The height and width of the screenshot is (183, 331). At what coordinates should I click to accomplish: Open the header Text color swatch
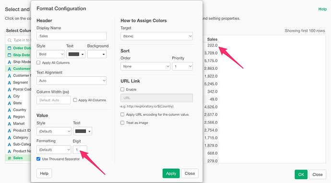[76, 54]
